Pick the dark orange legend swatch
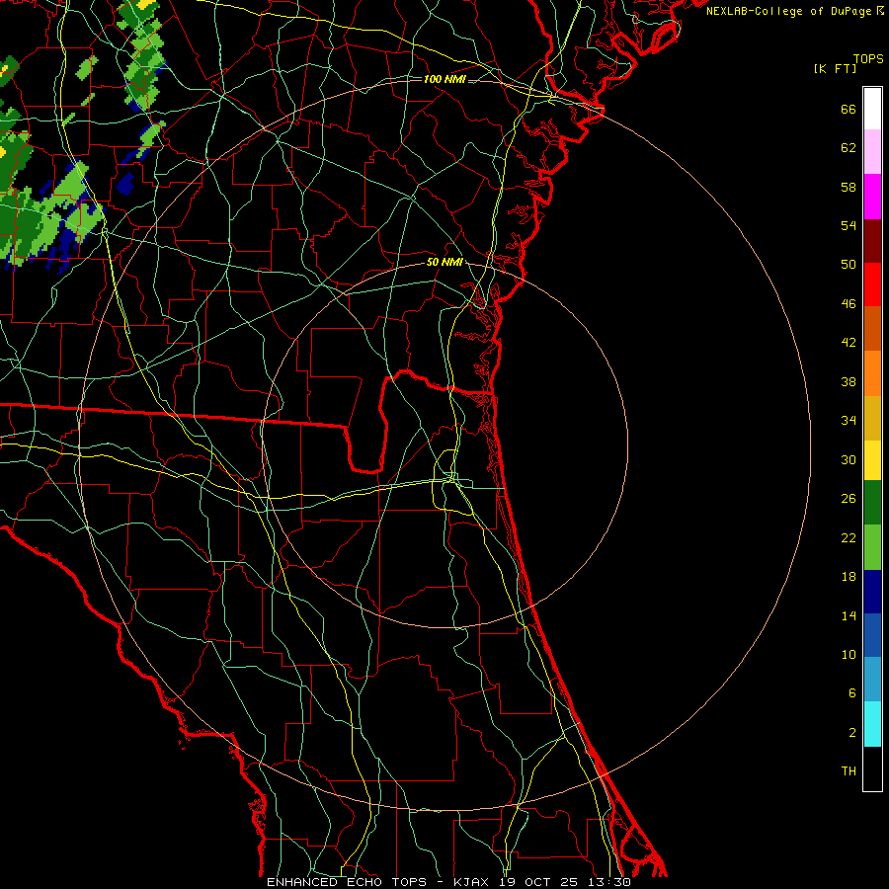This screenshot has width=889, height=889. (872, 329)
